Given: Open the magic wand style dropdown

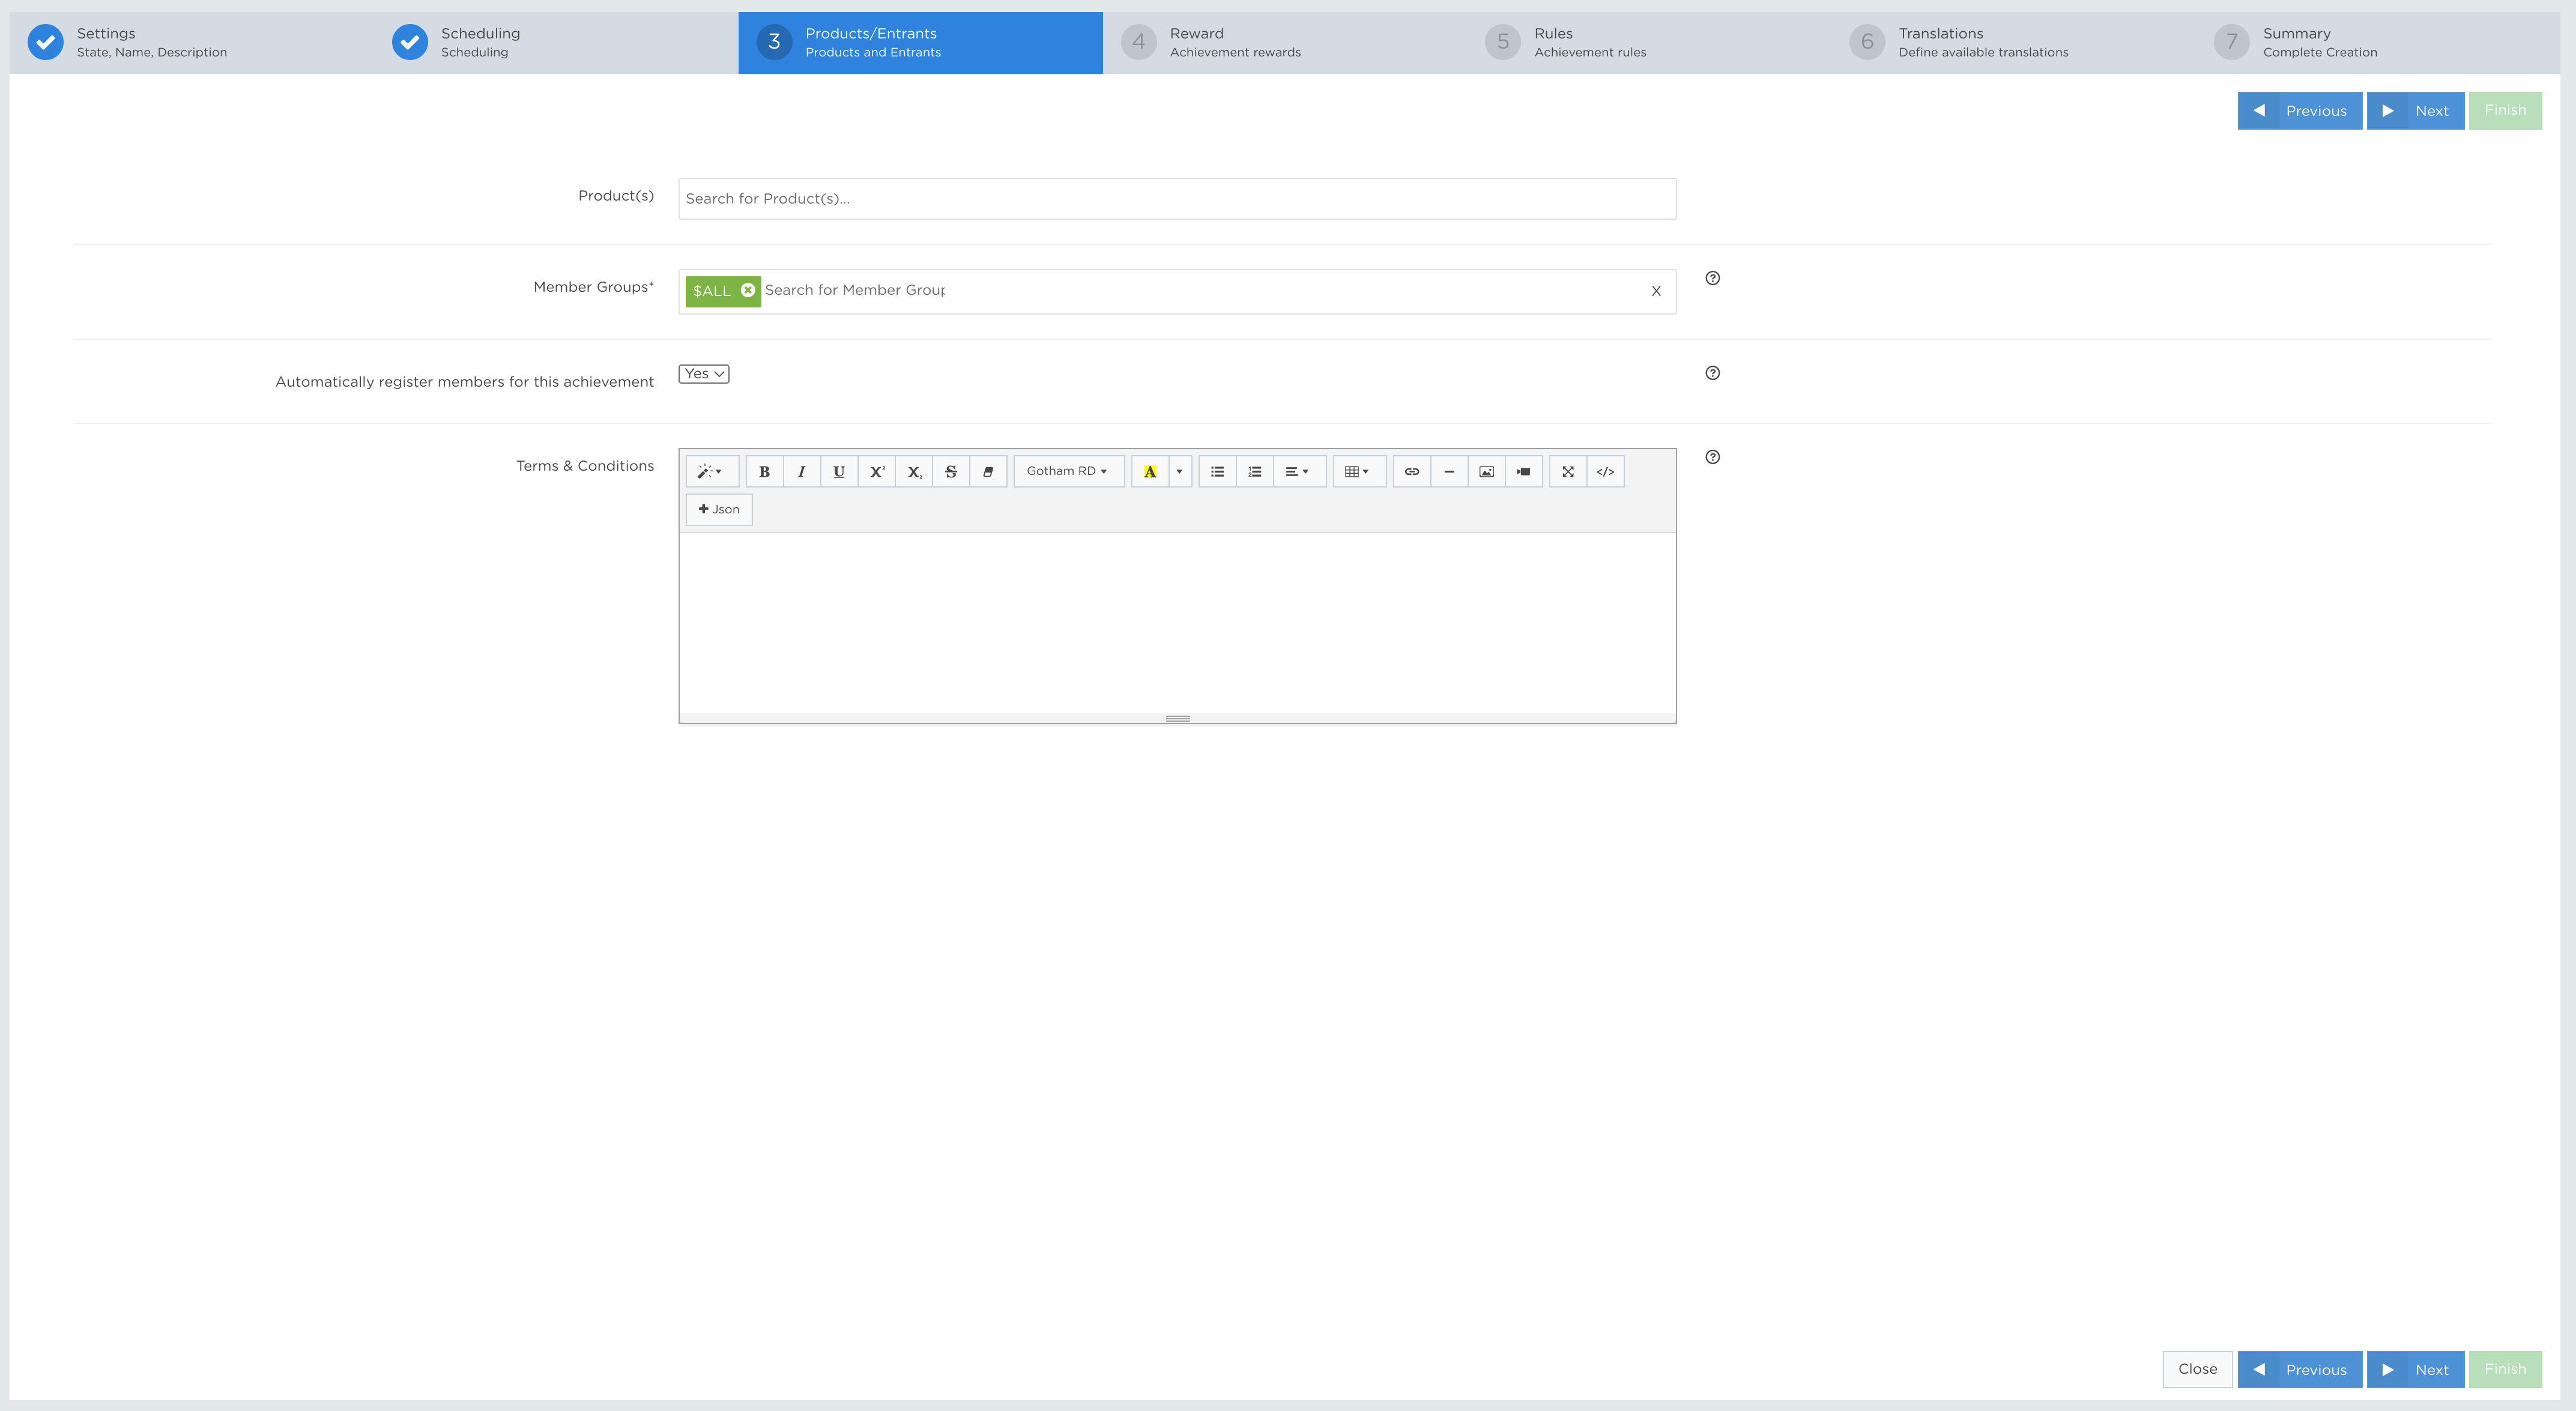Looking at the screenshot, I should (712, 471).
